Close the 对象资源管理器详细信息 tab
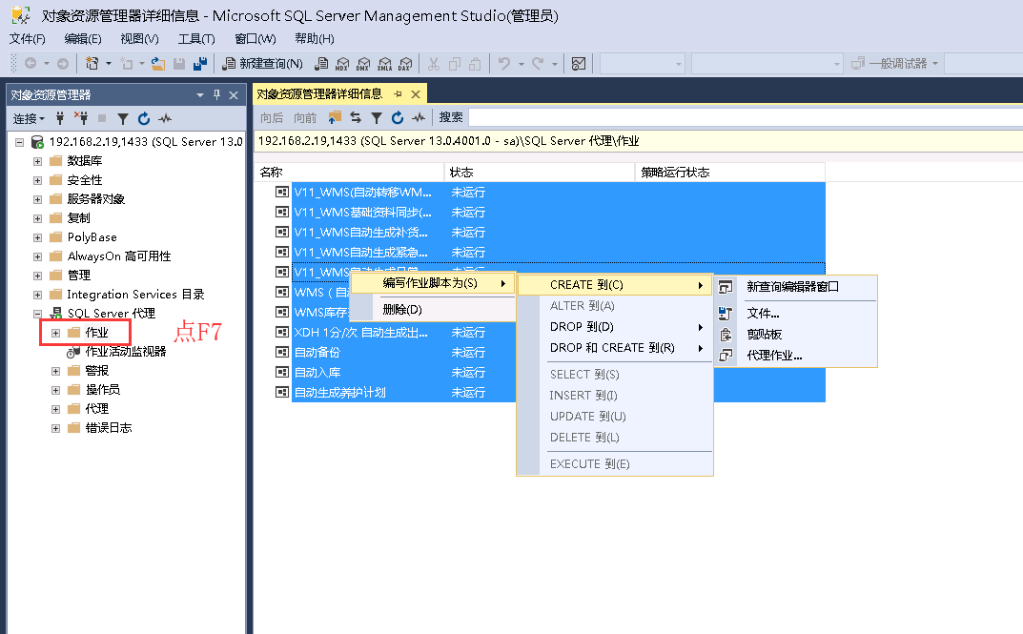 pyautogui.click(x=415, y=94)
